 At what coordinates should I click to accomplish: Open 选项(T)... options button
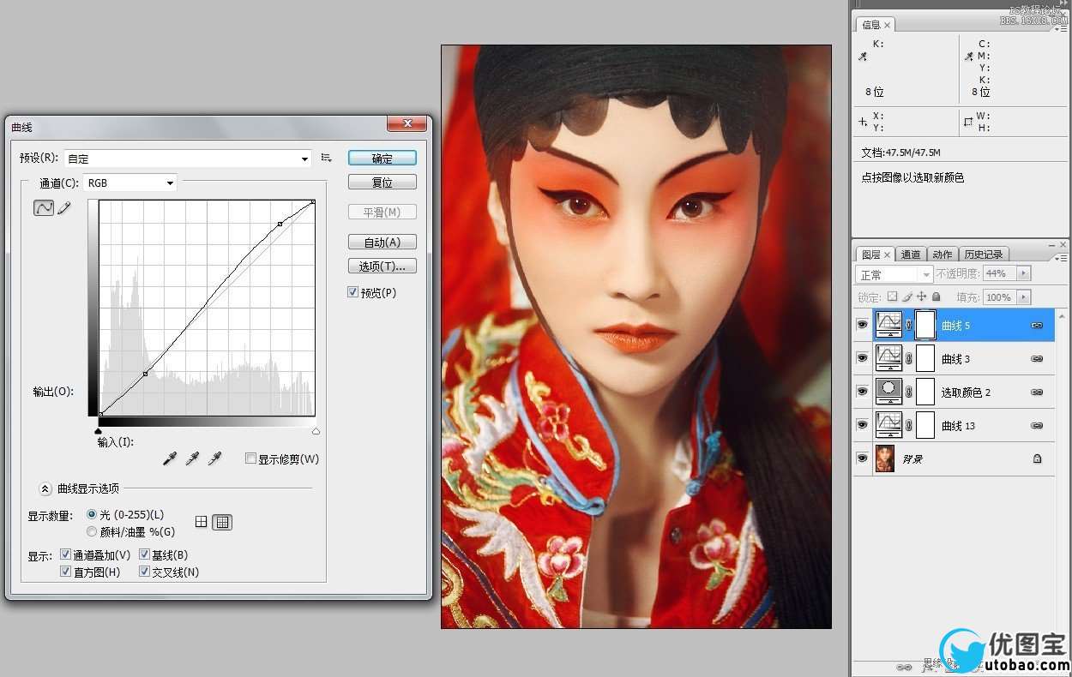point(382,267)
